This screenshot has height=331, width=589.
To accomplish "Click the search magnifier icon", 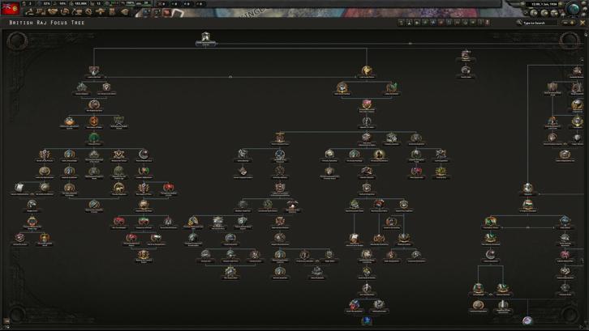I will click(519, 23).
